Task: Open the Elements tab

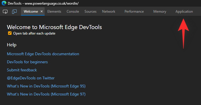Action: coord(54,12)
